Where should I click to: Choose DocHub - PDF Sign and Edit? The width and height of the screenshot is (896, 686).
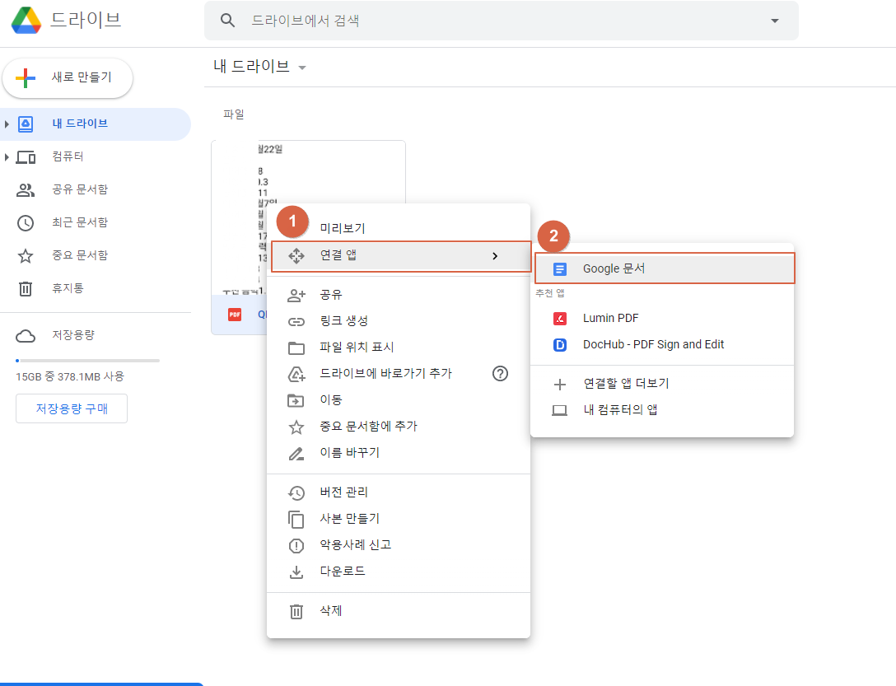pos(662,345)
